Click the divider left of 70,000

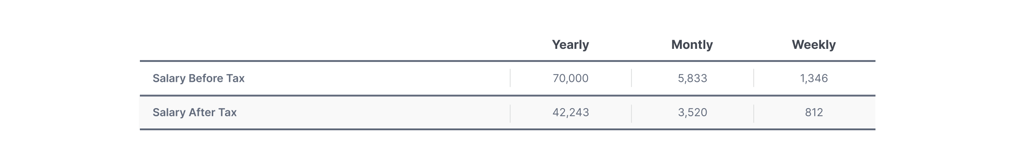tap(510, 78)
